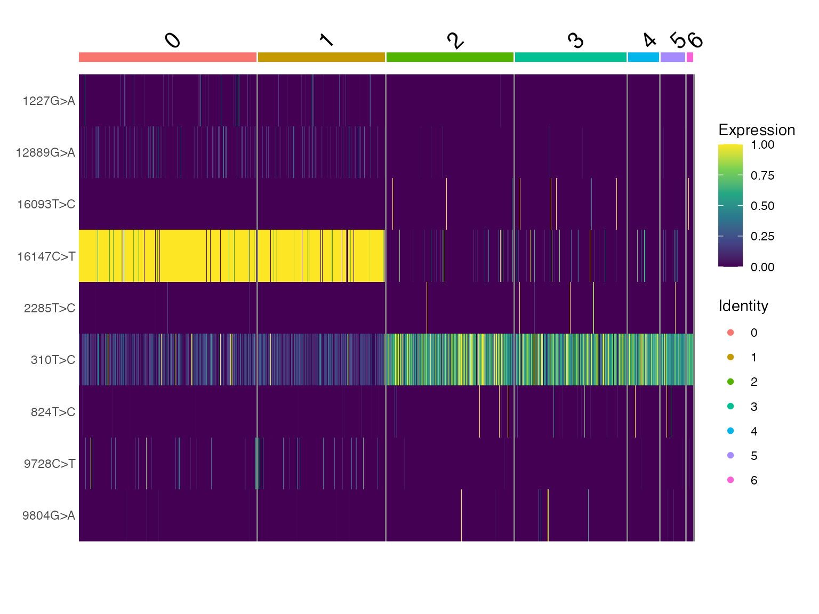Select the purple Identity legend dot for 5
The width and height of the screenshot is (819, 614).
tap(730, 456)
